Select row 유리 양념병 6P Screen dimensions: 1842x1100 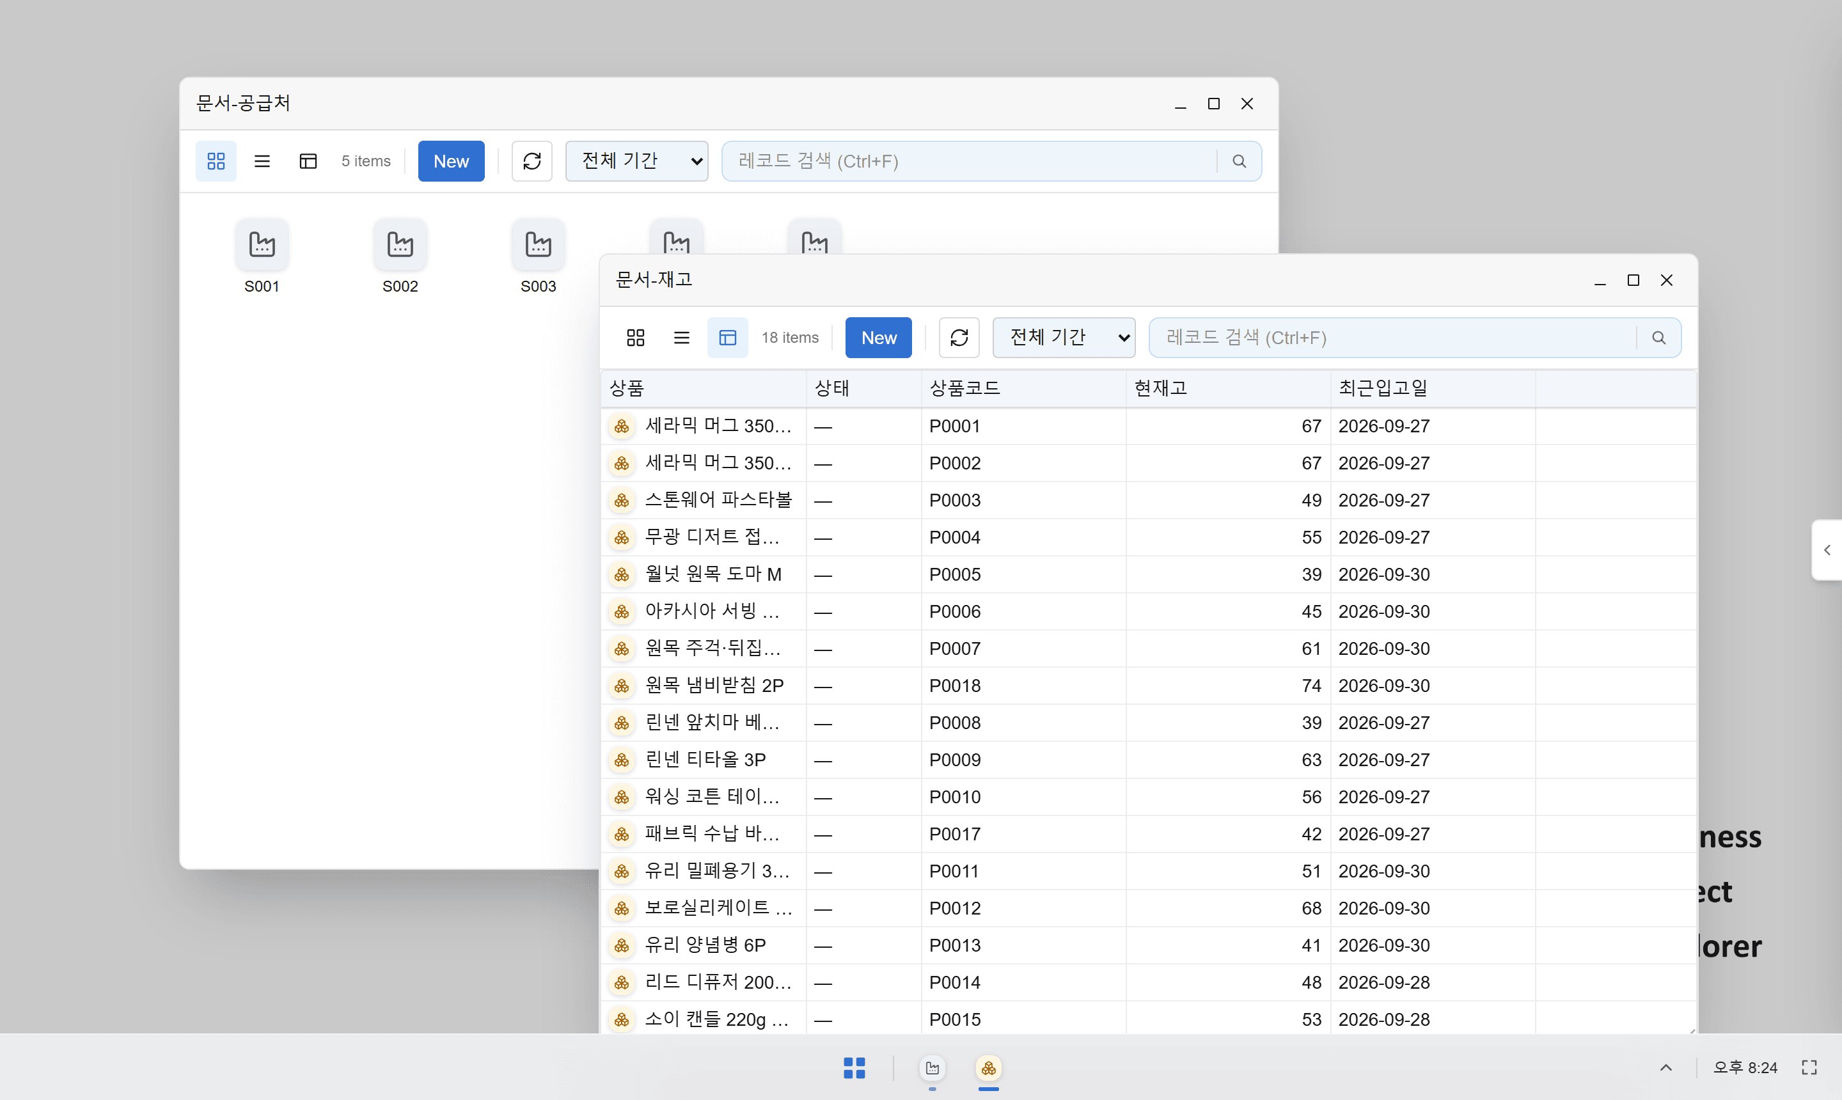click(1148, 945)
